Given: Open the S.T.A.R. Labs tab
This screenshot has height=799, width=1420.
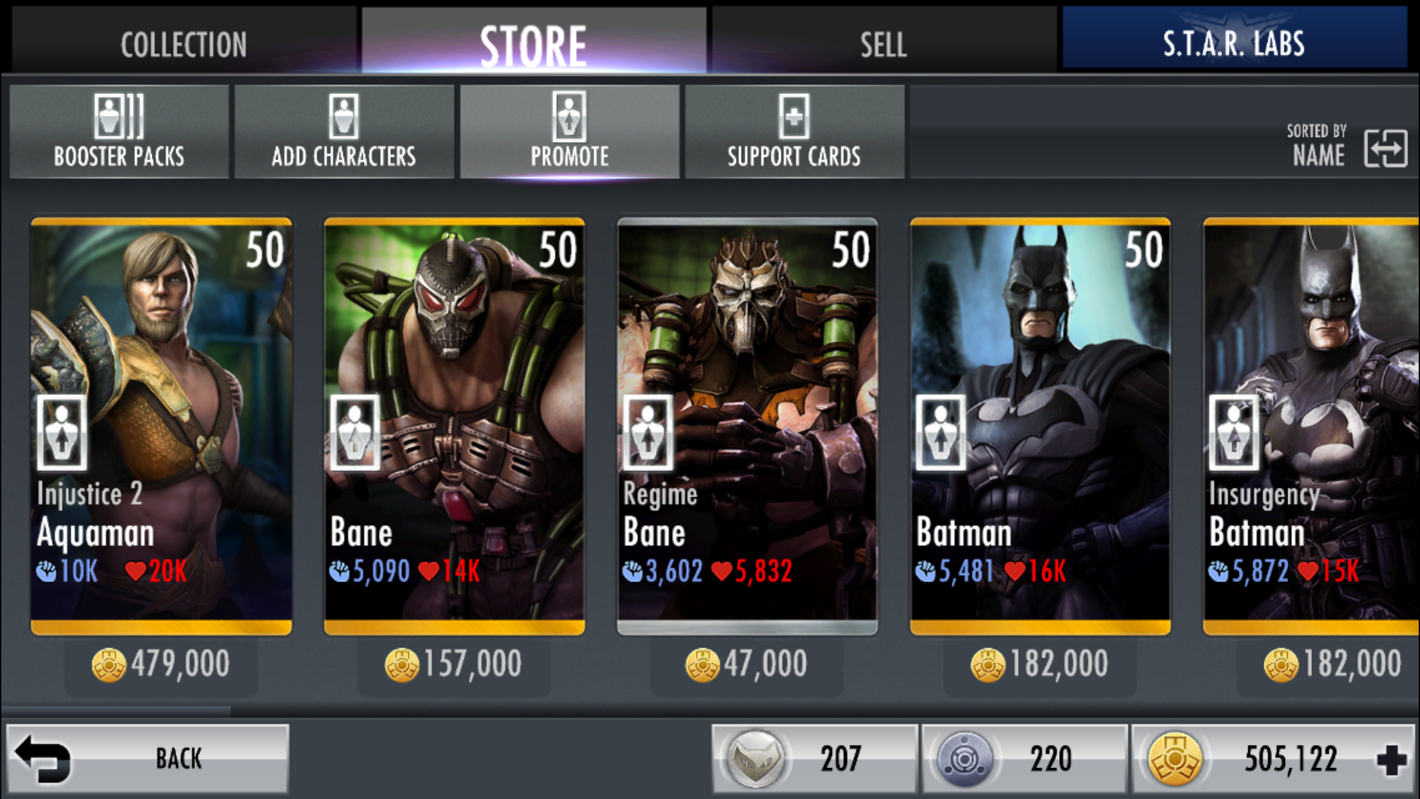Looking at the screenshot, I should [1234, 44].
